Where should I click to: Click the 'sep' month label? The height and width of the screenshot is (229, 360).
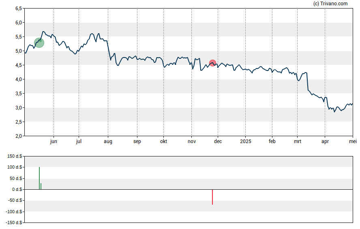[137, 141]
